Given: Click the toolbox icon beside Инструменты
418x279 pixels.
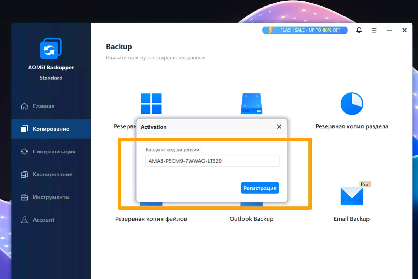Looking at the screenshot, I should (25, 197).
